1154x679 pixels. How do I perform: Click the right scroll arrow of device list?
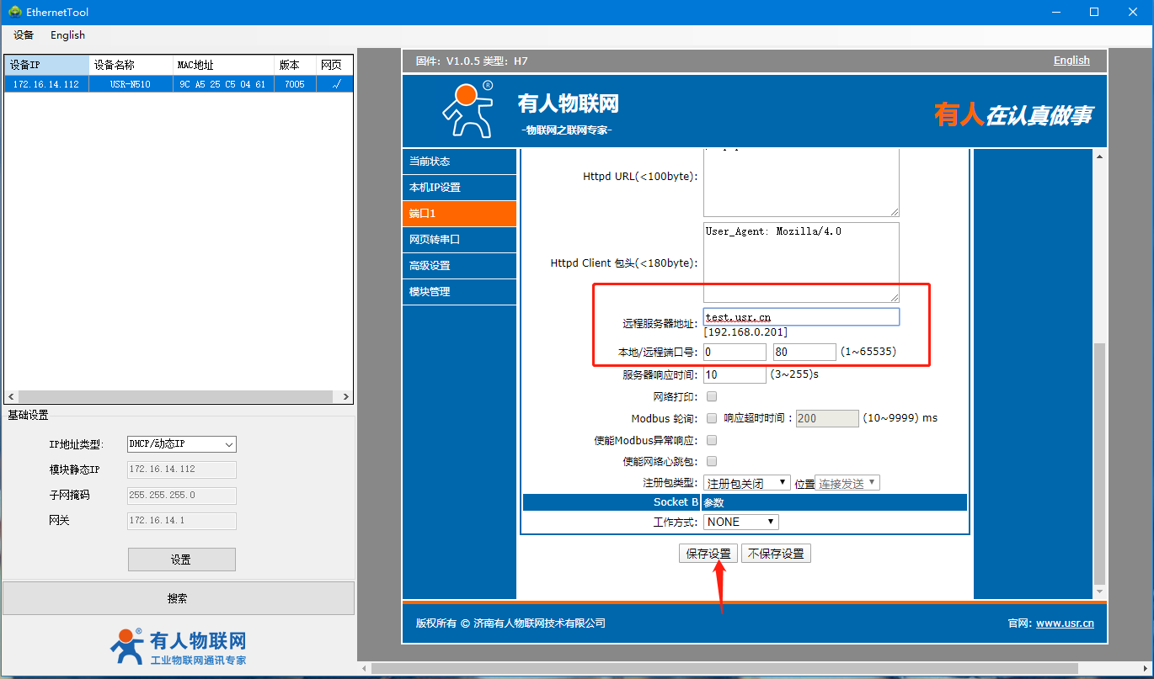(346, 396)
